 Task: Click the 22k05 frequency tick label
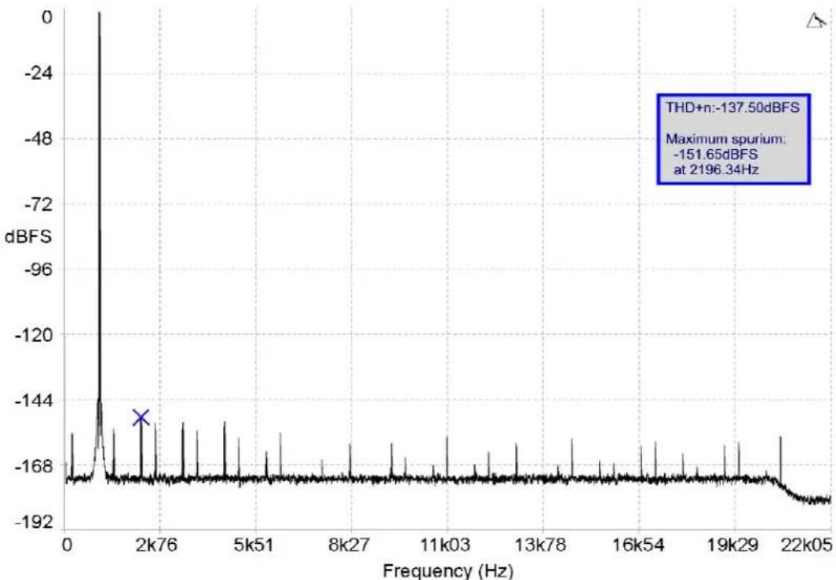807,545
